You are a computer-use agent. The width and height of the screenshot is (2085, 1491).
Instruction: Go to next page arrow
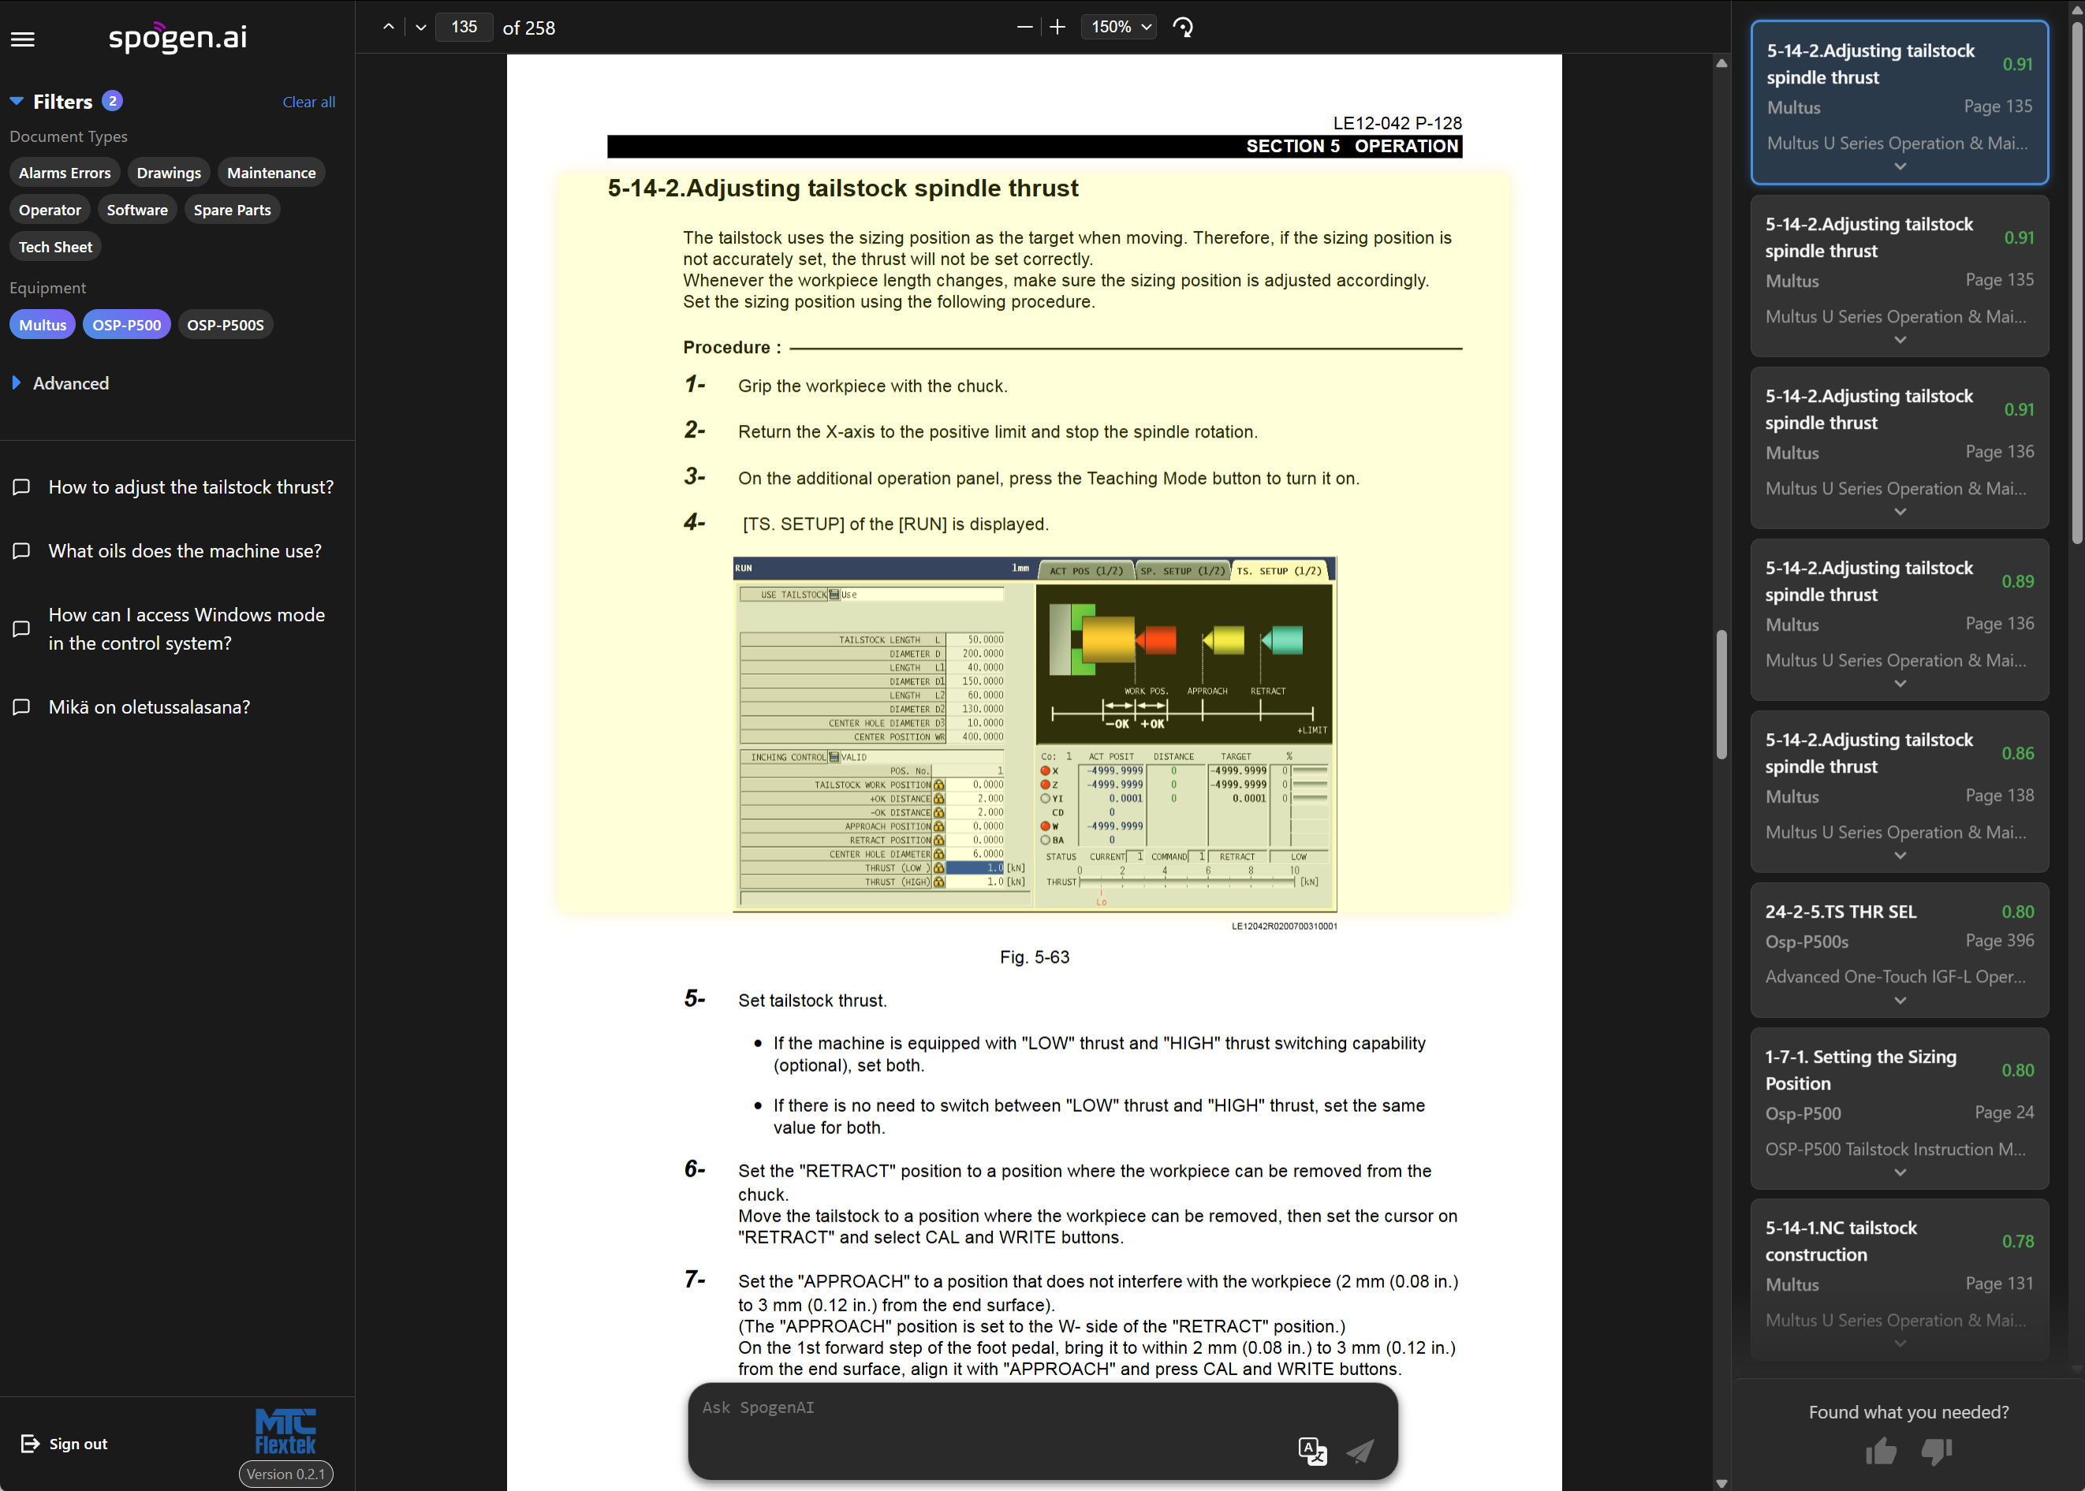click(420, 27)
